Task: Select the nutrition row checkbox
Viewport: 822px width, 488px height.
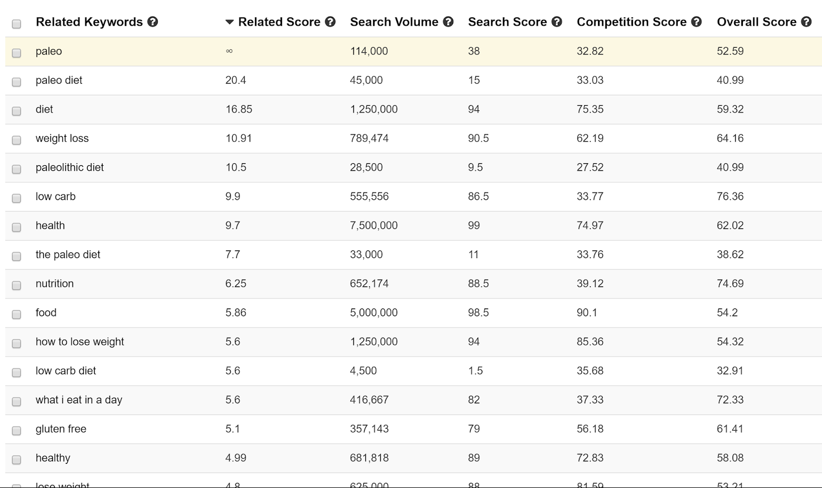Action: point(16,285)
